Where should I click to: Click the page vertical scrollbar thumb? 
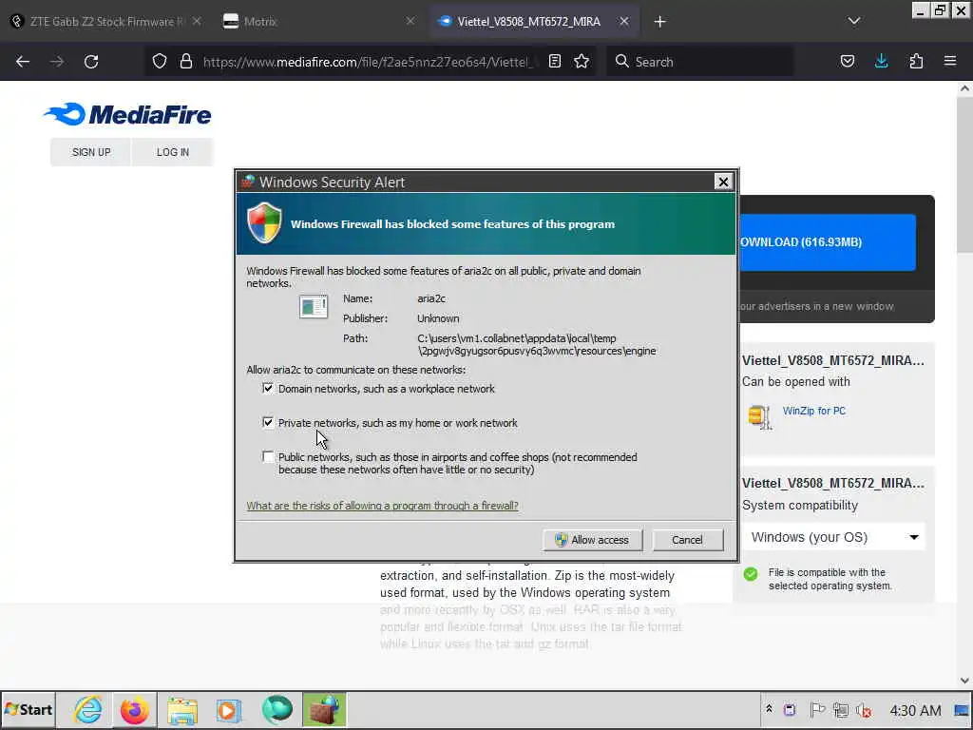pyautogui.click(x=964, y=175)
